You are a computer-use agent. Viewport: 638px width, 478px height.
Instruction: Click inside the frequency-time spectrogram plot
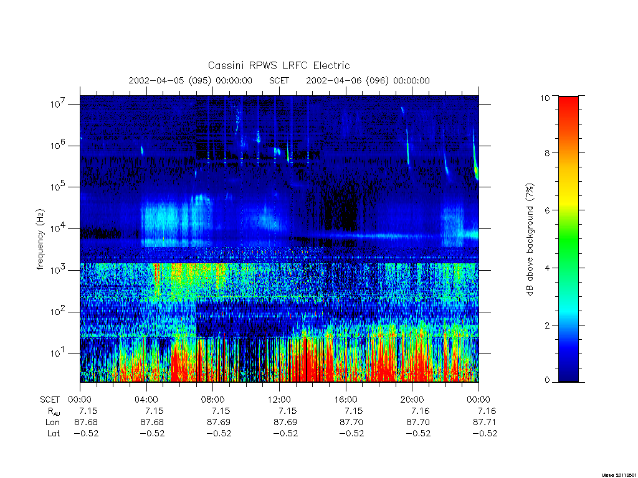[279, 238]
